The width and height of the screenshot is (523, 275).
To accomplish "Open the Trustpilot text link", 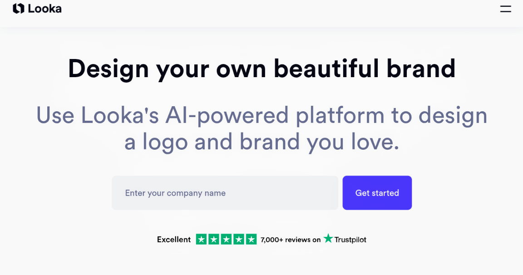I will [350, 240].
